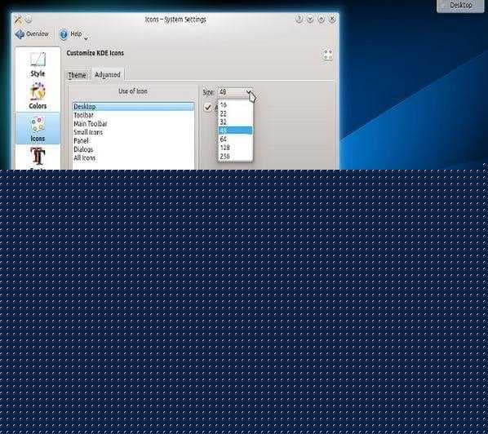The image size is (488, 434).
Task: Click the icon beside Customize KDE Icons heading
Action: tap(328, 55)
